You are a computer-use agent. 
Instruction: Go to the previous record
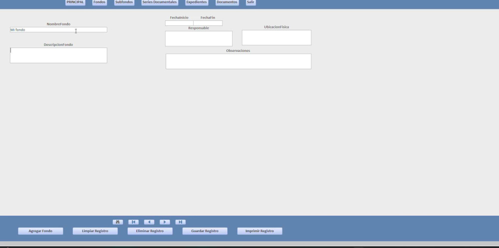point(149,222)
